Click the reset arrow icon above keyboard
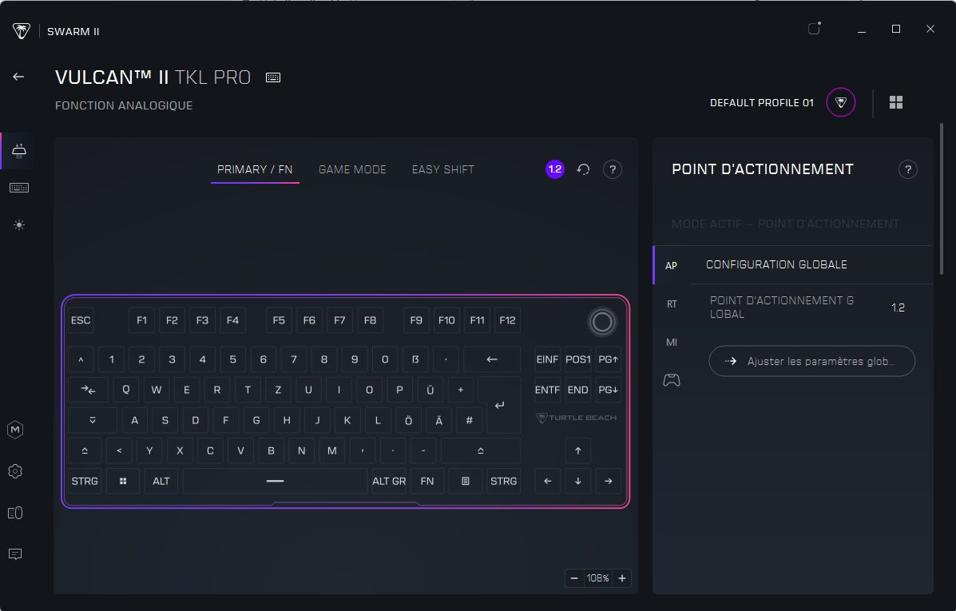Screen dimensions: 956x611 coord(583,169)
